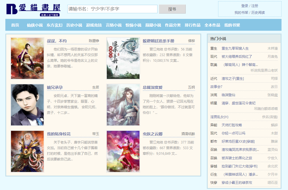Image resolution: width=288 pixels, height=190 pixels.
Task: Open the 叔叔，不约 book cover thumbnail
Action: click(x=27, y=58)
